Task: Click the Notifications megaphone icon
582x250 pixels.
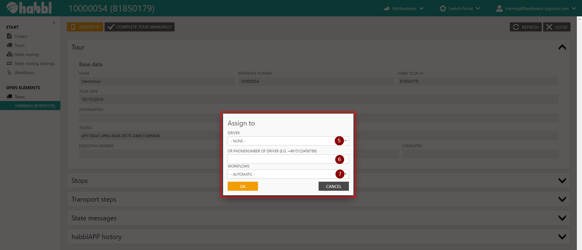Action: [x=387, y=8]
